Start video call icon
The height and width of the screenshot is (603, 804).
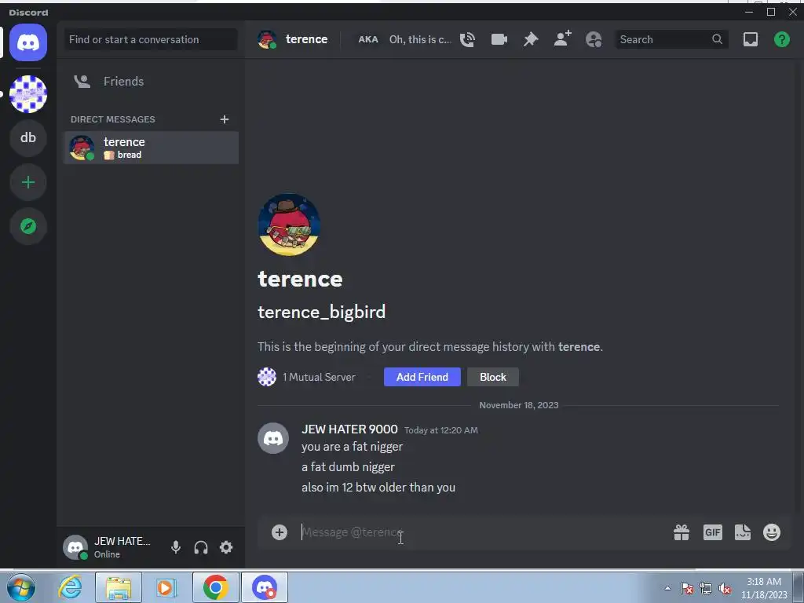coord(499,39)
